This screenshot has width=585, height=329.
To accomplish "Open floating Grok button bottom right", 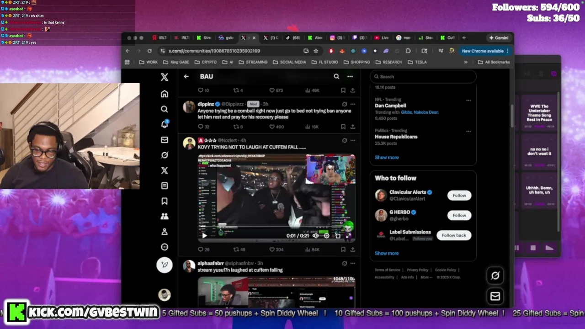I will point(495,276).
